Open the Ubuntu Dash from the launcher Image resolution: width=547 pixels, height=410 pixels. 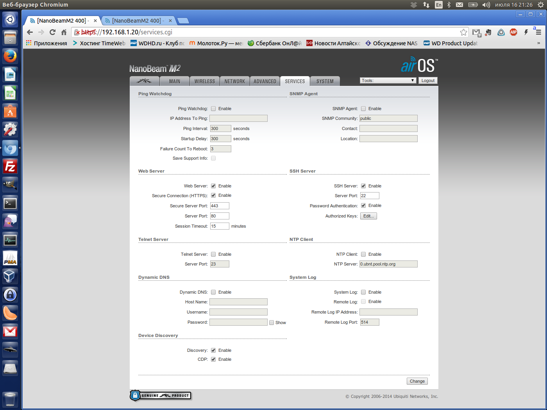pos(10,20)
